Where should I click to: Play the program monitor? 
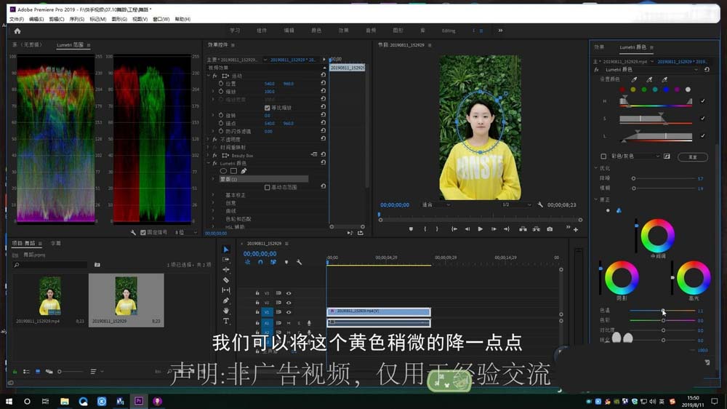click(x=480, y=229)
